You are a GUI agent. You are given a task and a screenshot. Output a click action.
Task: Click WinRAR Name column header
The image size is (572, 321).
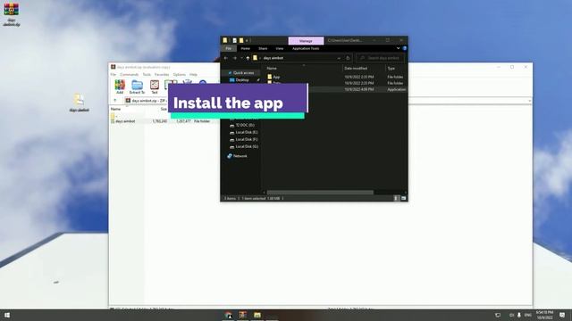coord(115,109)
